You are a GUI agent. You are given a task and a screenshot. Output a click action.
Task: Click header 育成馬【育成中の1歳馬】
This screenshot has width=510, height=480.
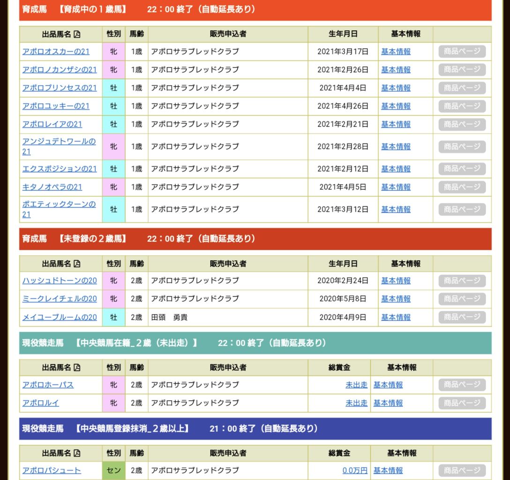coord(255,10)
